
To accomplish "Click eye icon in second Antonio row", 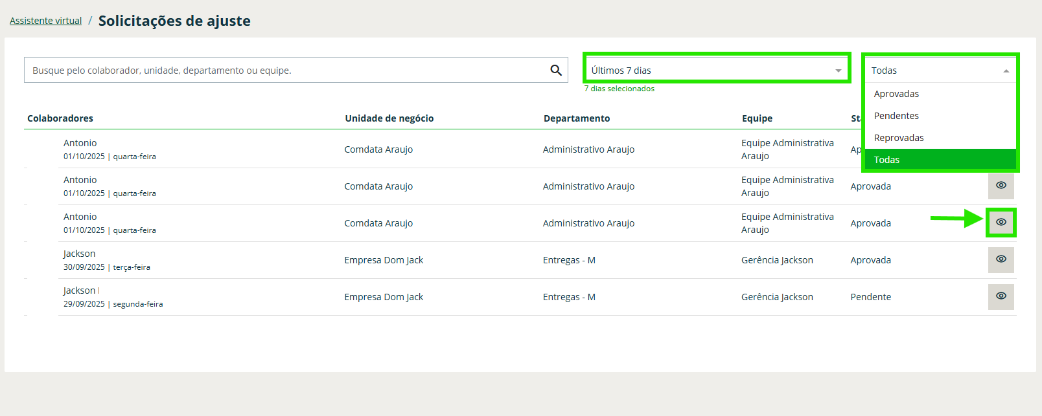I will pos(1001,186).
